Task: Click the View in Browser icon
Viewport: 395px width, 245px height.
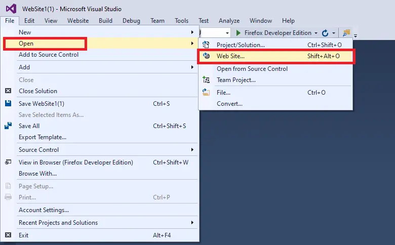Action: tap(8, 162)
